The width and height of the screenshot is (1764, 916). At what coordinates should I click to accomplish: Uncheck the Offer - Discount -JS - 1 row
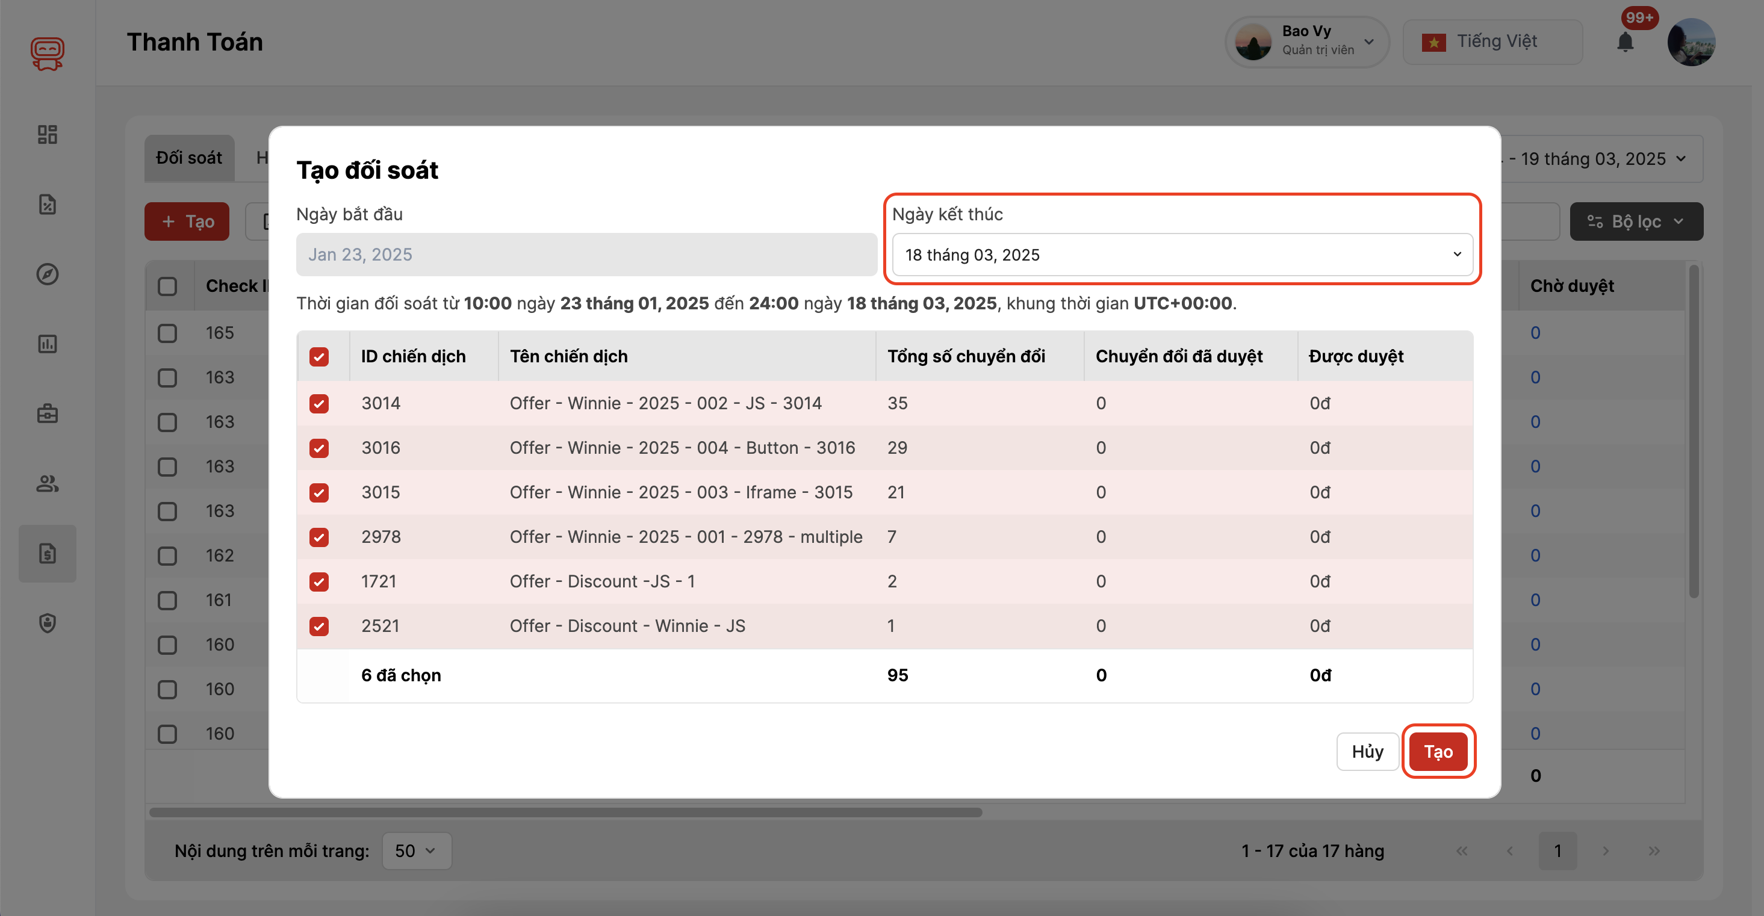coord(319,581)
